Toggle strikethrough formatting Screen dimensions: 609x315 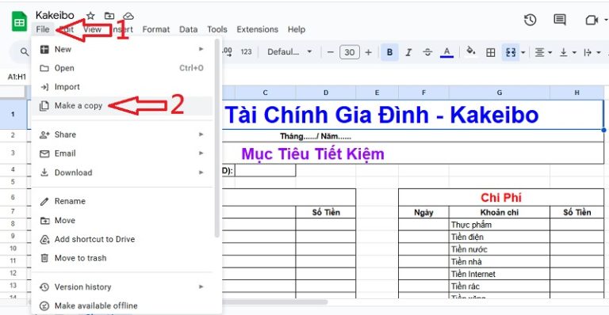427,52
